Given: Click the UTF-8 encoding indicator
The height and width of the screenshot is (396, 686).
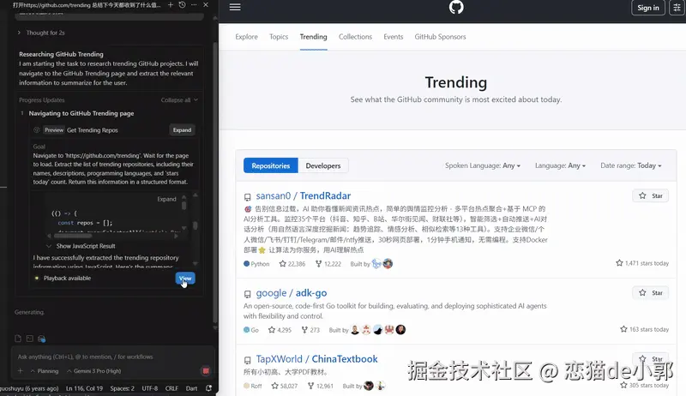Looking at the screenshot, I should click(x=149, y=388).
